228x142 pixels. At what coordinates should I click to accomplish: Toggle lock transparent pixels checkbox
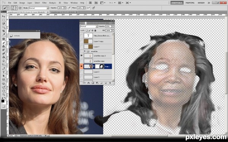click(x=87, y=30)
